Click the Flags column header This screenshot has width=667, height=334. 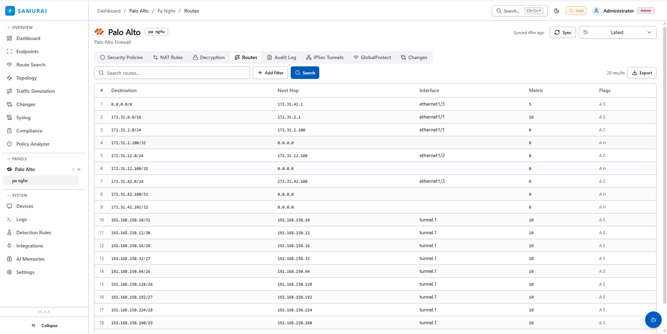coord(604,90)
